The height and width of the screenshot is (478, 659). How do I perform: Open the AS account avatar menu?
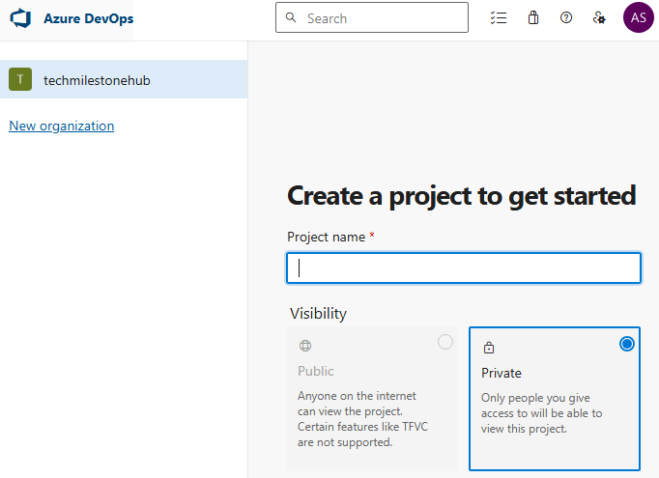(638, 17)
